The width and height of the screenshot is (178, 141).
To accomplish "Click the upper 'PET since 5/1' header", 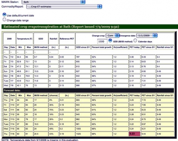I will [148, 47].
